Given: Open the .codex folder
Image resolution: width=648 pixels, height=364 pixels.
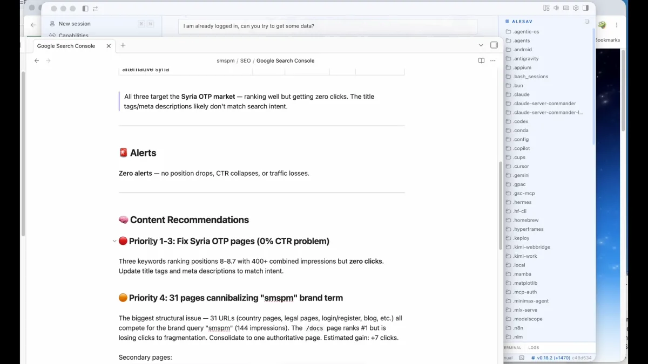Looking at the screenshot, I should tap(521, 121).
